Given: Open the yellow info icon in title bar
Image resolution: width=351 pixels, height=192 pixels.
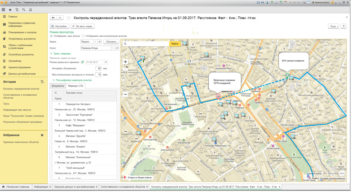Looking at the screenshot, I should coord(332,2).
